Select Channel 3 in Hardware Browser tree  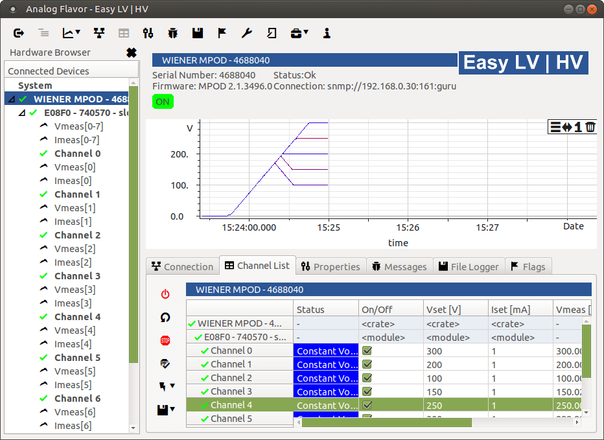pos(77,276)
